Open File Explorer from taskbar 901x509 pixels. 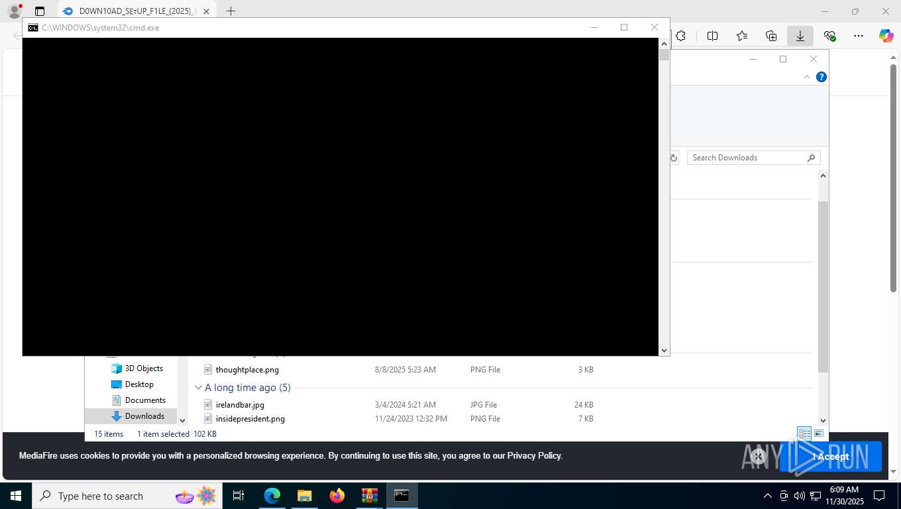304,496
